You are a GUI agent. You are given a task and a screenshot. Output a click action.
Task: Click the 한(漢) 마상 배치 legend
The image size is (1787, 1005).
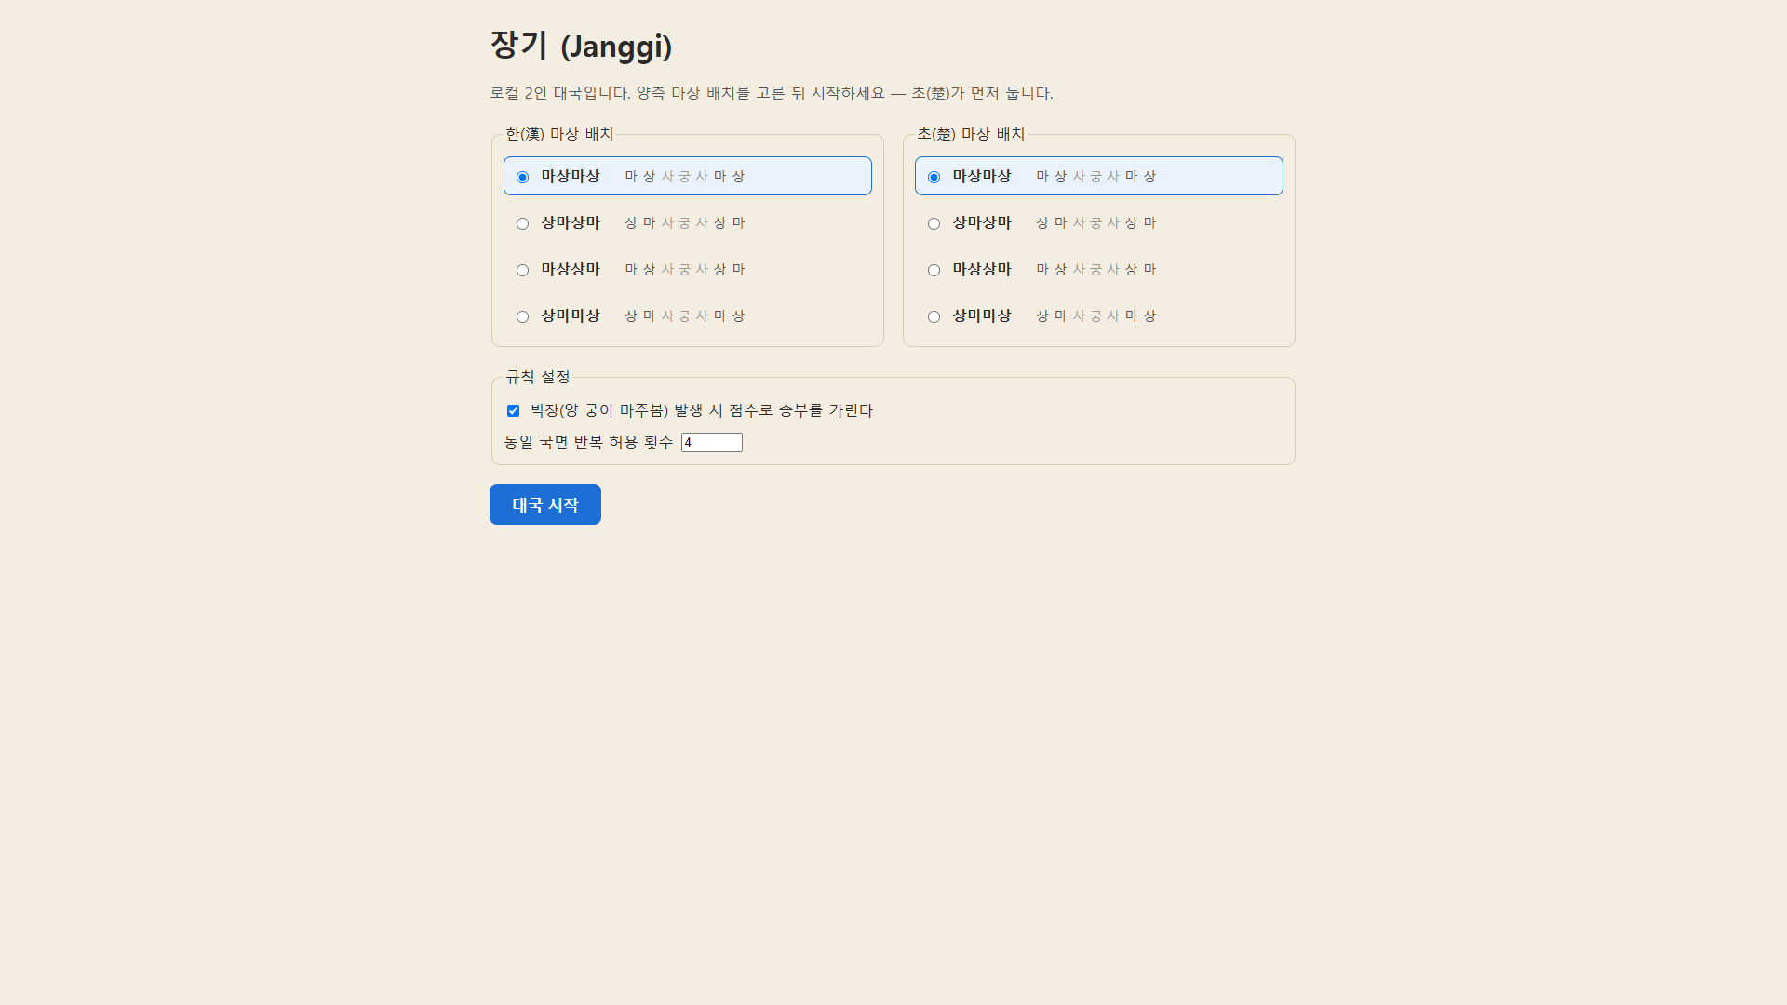pyautogui.click(x=559, y=134)
